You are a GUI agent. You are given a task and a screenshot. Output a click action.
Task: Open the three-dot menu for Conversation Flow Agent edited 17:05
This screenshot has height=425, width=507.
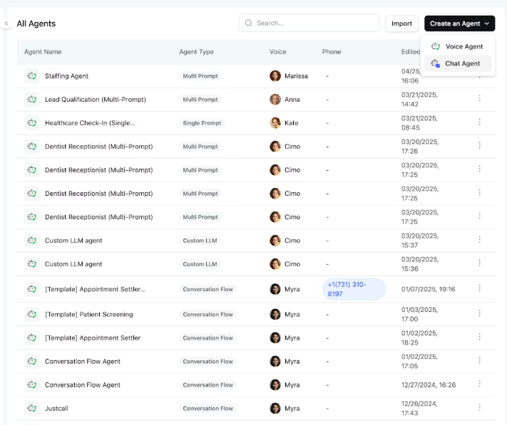(479, 360)
